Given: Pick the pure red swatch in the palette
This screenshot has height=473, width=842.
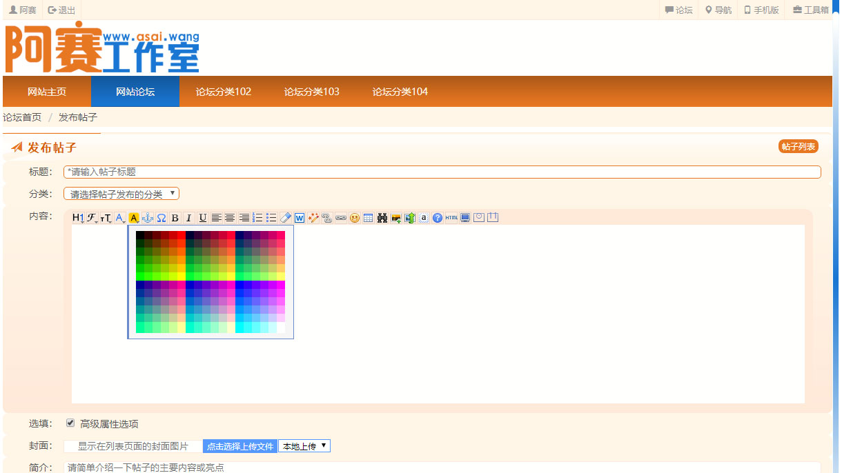Looking at the screenshot, I should pyautogui.click(x=181, y=235).
